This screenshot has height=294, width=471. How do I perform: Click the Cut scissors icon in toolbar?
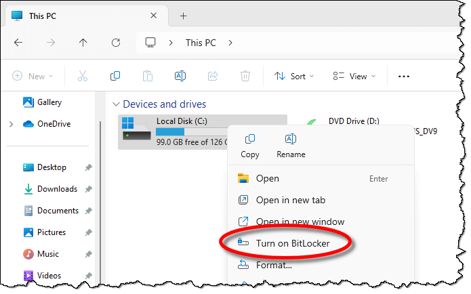[82, 76]
